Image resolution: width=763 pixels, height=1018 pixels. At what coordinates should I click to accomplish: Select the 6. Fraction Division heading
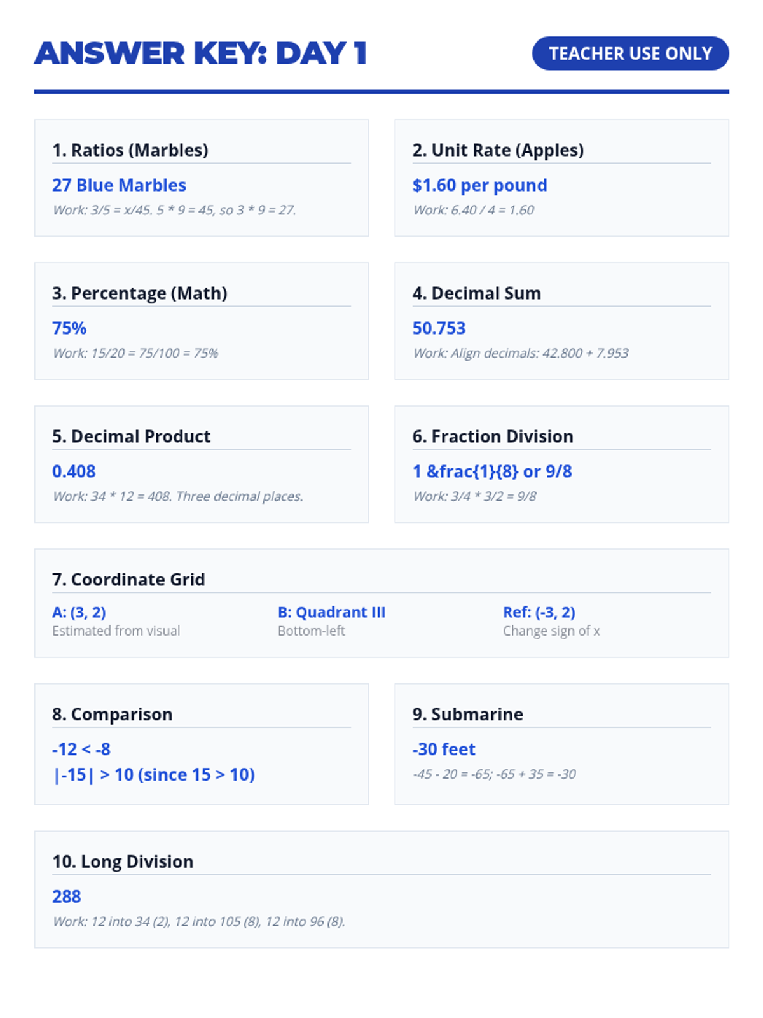click(493, 436)
